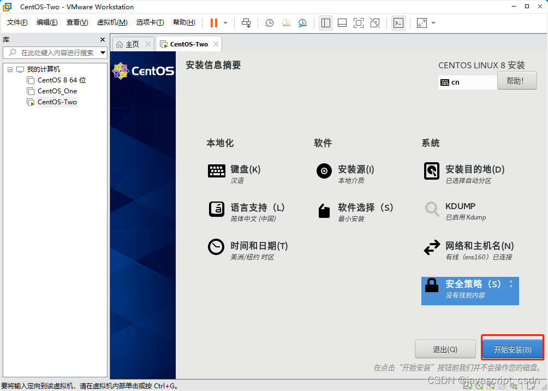The width and height of the screenshot is (548, 391).
Task: Click the 帮助! help button
Action: pyautogui.click(x=517, y=81)
